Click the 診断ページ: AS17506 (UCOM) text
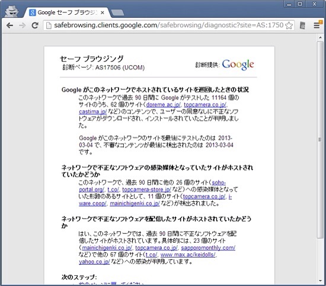The height and width of the screenshot is (286, 326). pyautogui.click(x=104, y=68)
